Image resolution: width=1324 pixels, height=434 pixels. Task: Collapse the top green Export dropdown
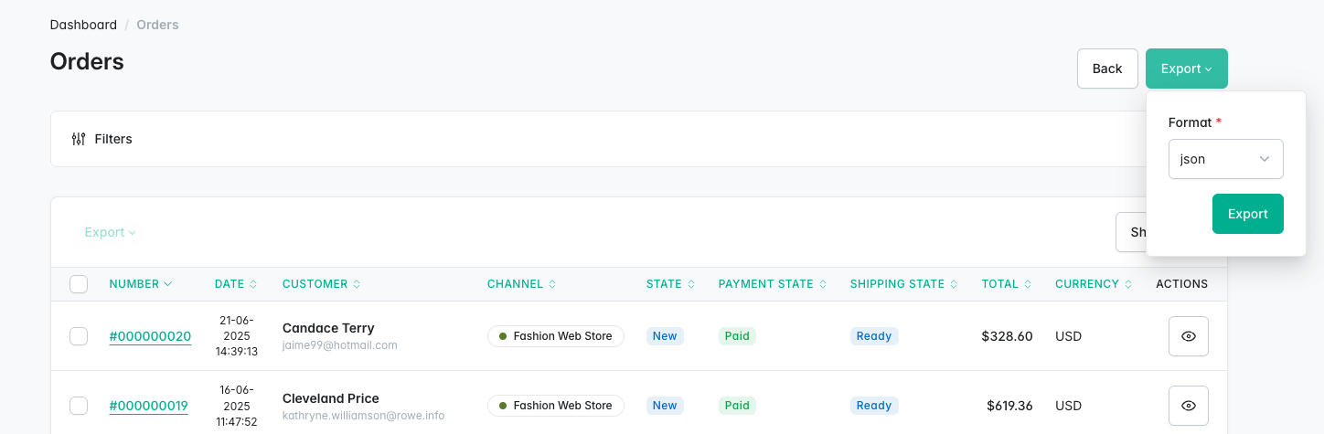[x=1186, y=69]
